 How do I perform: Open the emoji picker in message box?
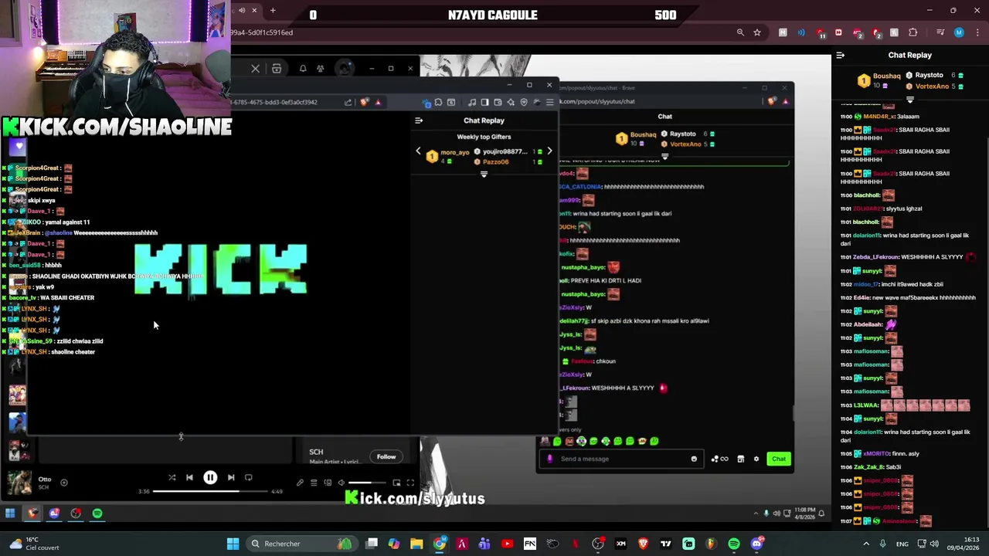[694, 459]
